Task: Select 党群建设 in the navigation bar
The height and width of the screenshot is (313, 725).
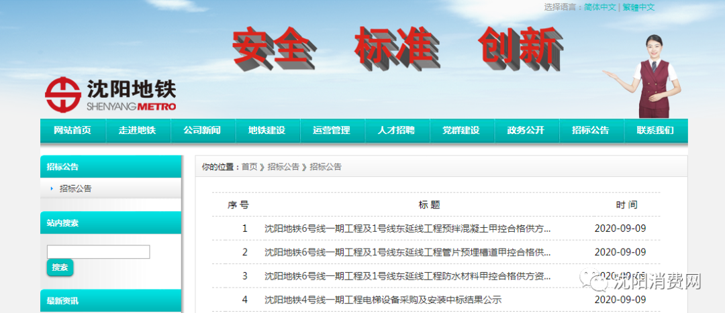Action: point(461,131)
